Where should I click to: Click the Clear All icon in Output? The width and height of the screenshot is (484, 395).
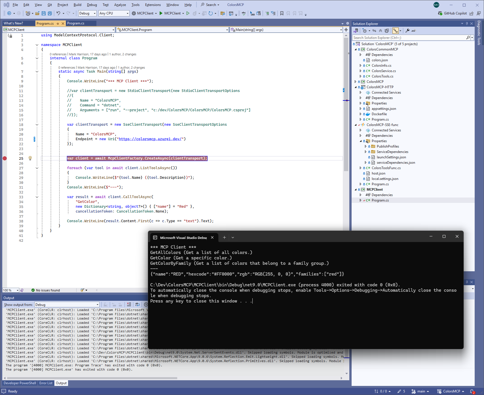(x=129, y=304)
